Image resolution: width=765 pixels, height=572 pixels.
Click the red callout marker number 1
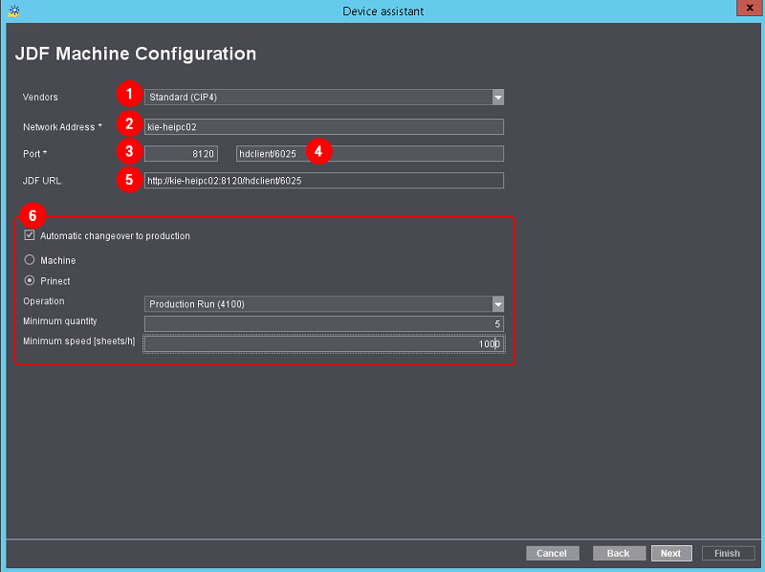pyautogui.click(x=126, y=96)
